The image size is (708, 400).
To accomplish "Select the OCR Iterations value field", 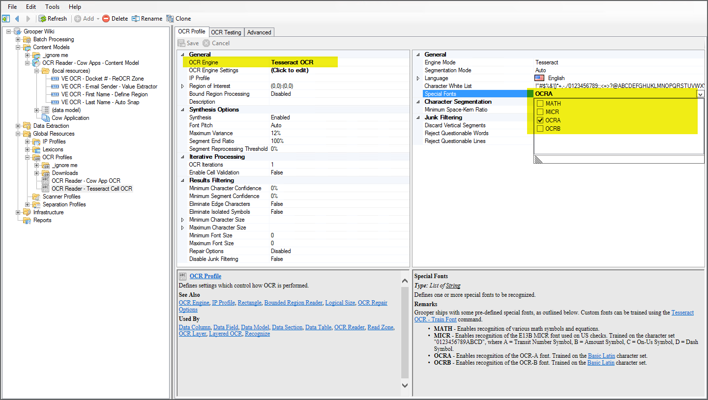I will (x=338, y=165).
